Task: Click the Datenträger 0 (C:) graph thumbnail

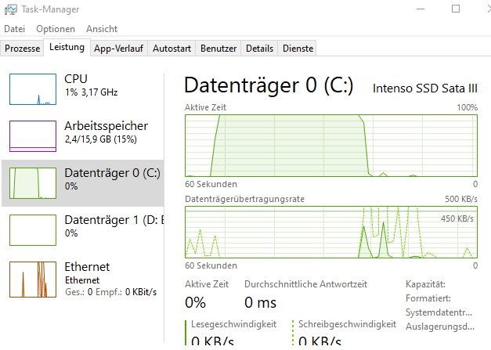Action: 32,182
